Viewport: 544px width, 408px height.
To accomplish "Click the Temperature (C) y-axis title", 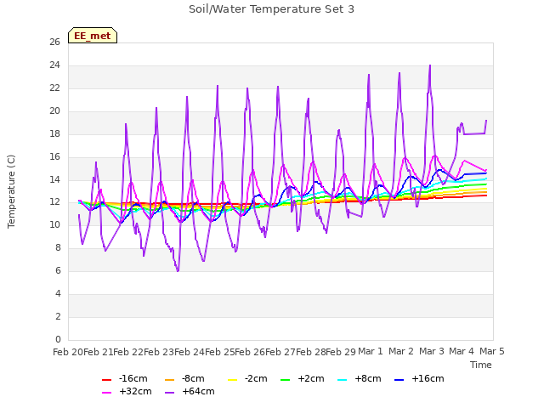I will tap(11, 191).
